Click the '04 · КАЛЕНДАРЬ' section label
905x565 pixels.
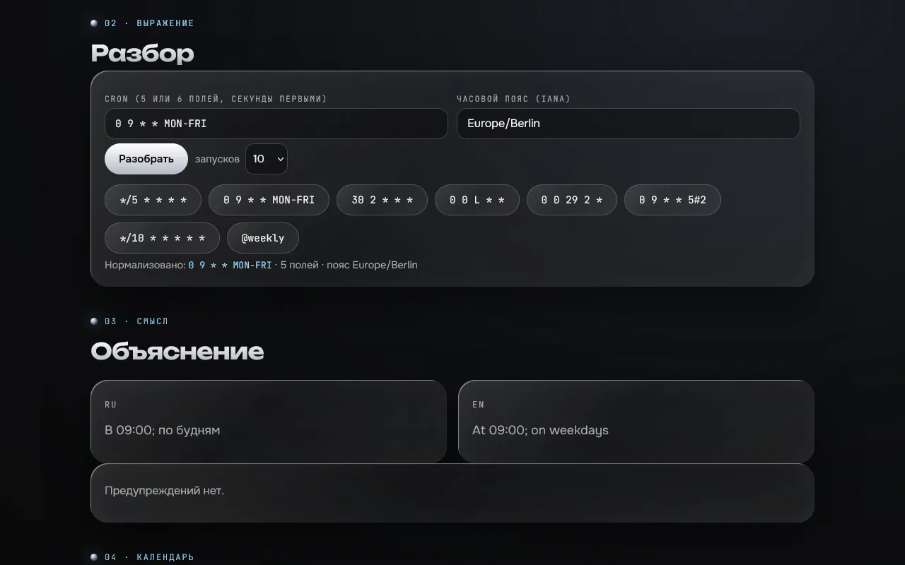(x=149, y=557)
